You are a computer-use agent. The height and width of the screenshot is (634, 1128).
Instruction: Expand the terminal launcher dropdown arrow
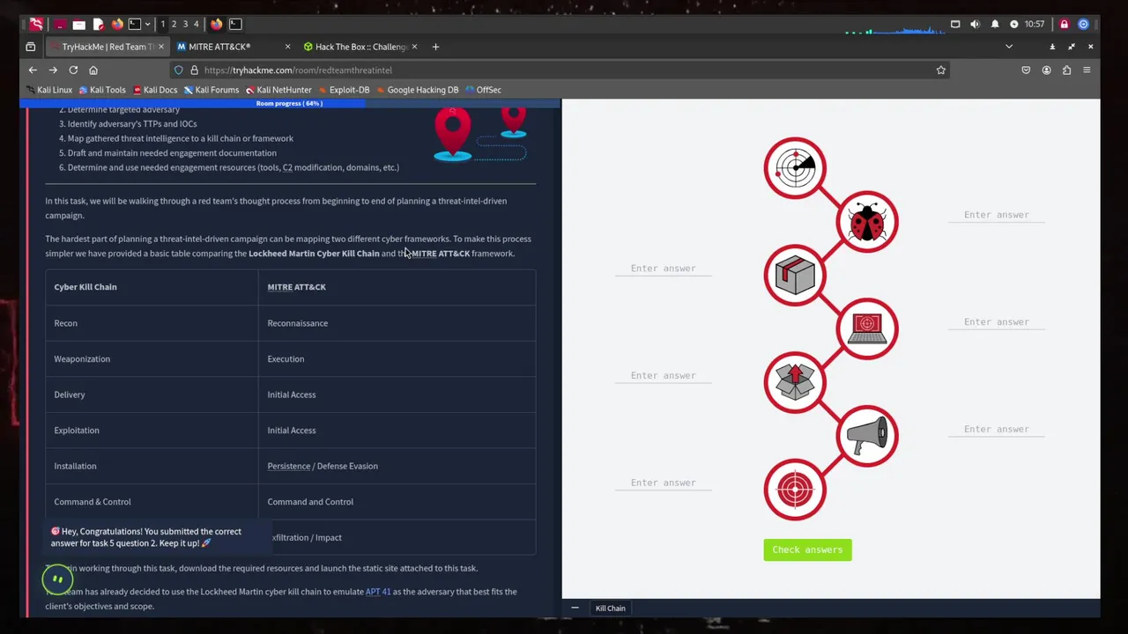[147, 24]
